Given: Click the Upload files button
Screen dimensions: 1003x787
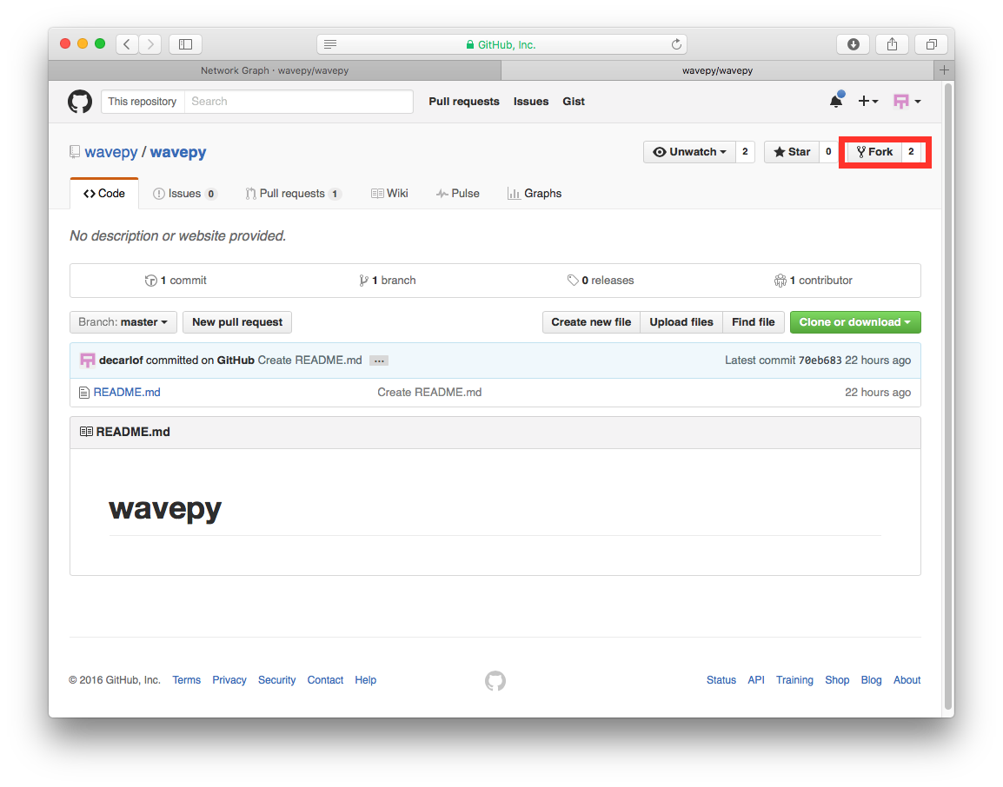Looking at the screenshot, I should [x=681, y=322].
